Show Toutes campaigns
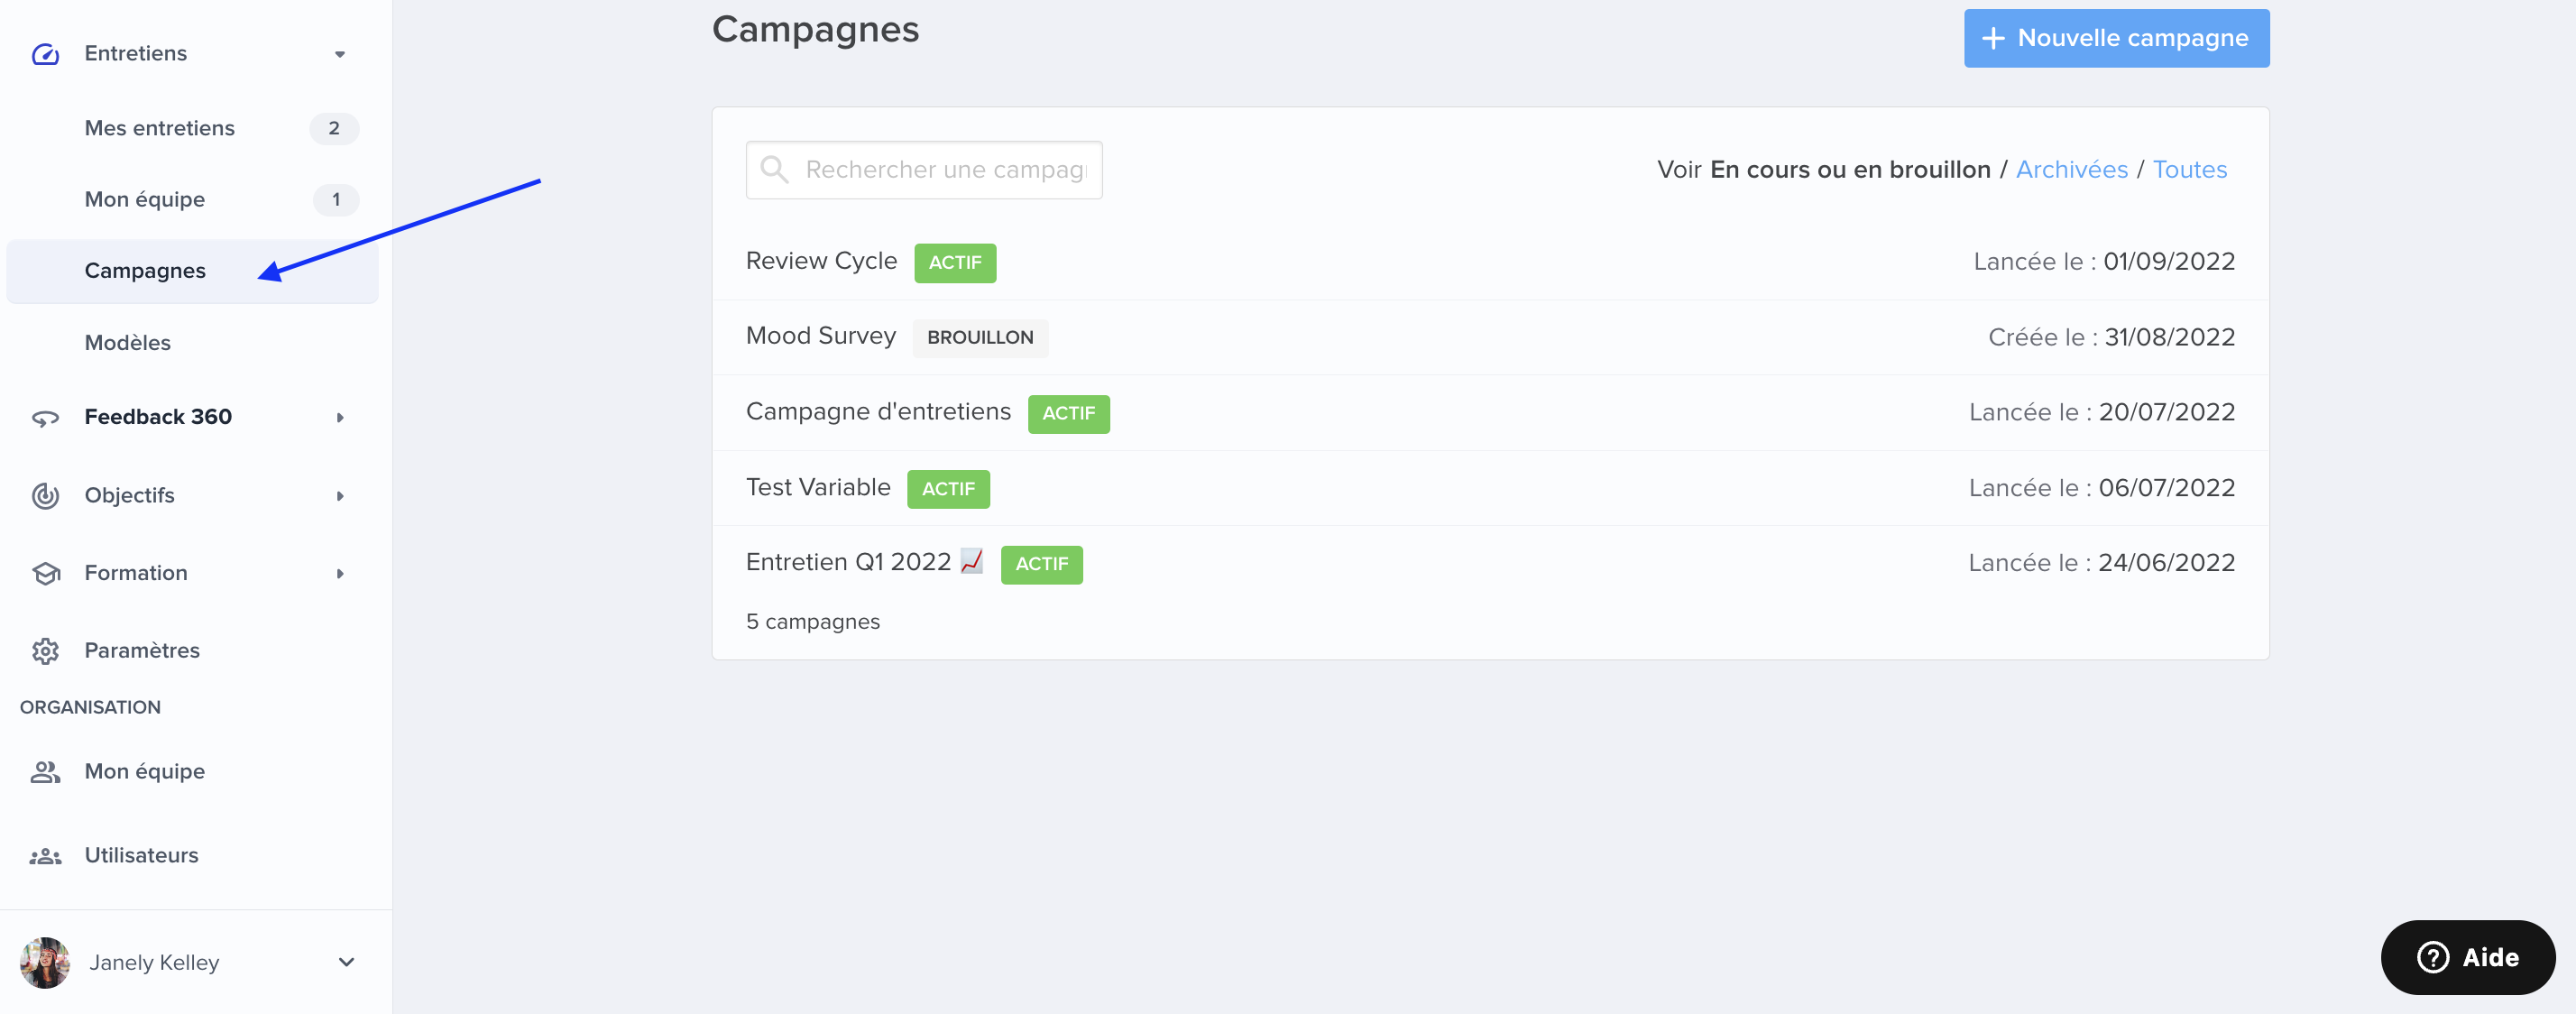 pyautogui.click(x=2189, y=170)
